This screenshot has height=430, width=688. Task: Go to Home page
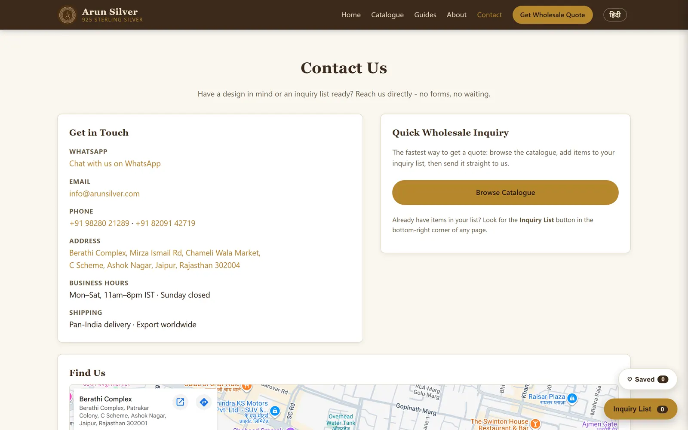coord(351,15)
